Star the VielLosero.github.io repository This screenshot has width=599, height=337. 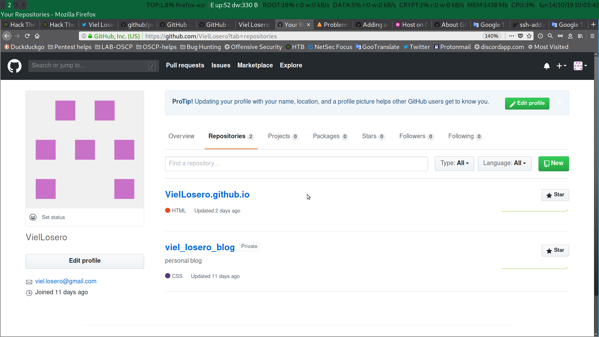click(555, 195)
